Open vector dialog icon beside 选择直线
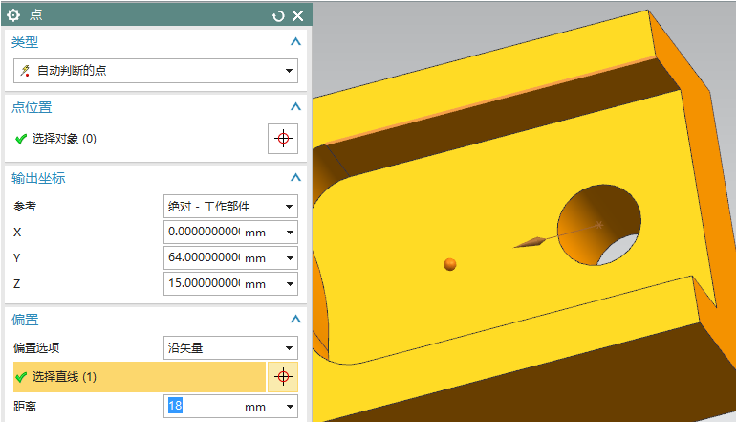 (282, 377)
